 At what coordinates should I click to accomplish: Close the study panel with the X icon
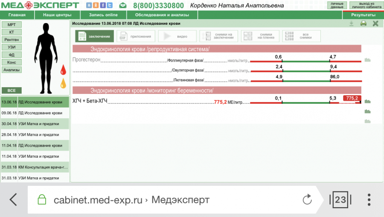pyautogui.click(x=375, y=23)
